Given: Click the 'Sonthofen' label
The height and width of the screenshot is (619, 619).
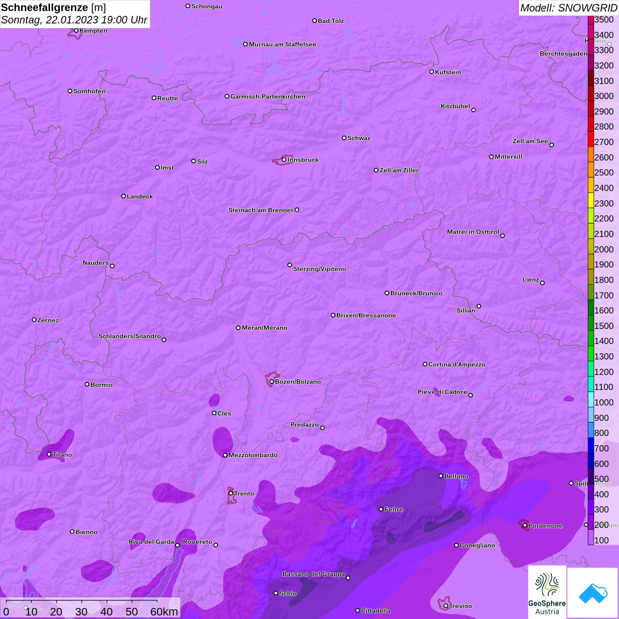Looking at the screenshot, I should 90,91.
